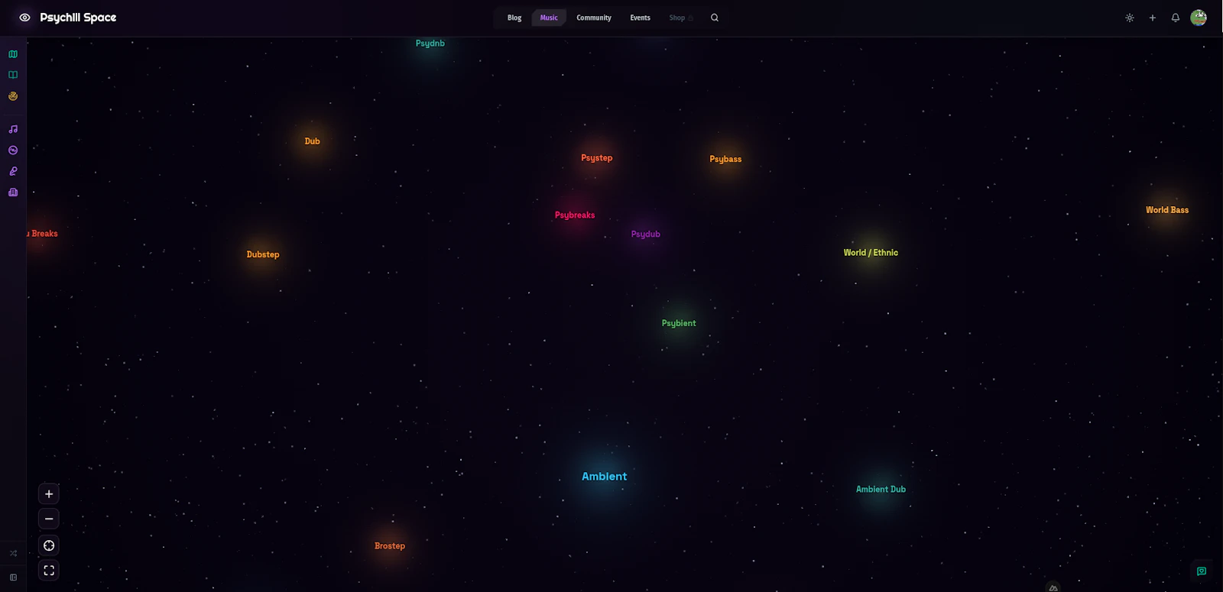The height and width of the screenshot is (592, 1223).
Task: Zoom out with the minus button
Action: tap(49, 519)
